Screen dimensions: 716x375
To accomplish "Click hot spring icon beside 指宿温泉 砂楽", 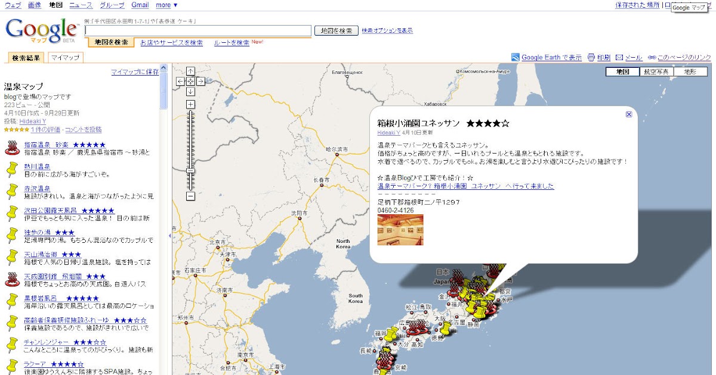I will tap(11, 149).
